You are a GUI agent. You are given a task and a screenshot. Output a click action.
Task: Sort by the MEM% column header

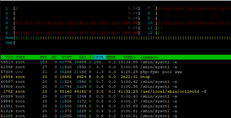111,57
